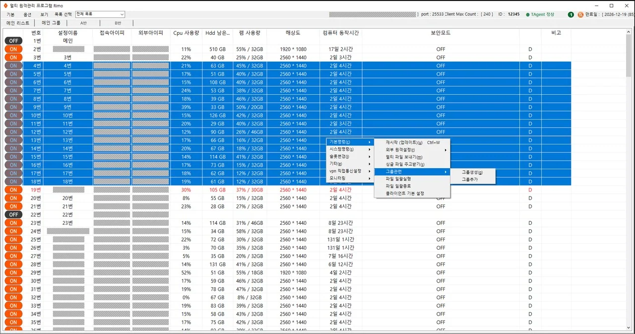Expand the 기타(e) submenu
The width and height of the screenshot is (635, 334).
[x=351, y=163]
